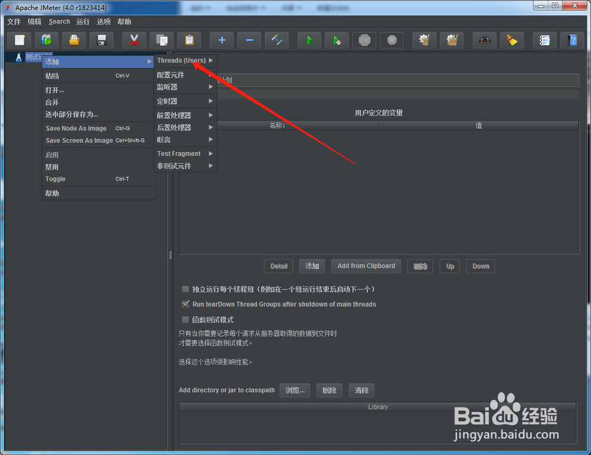Choose 粘贴 from context menu

[98, 76]
